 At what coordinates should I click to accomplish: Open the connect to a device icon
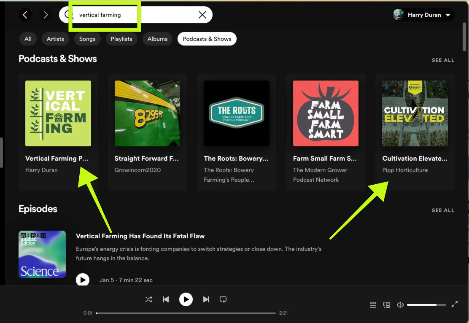pyautogui.click(x=387, y=305)
